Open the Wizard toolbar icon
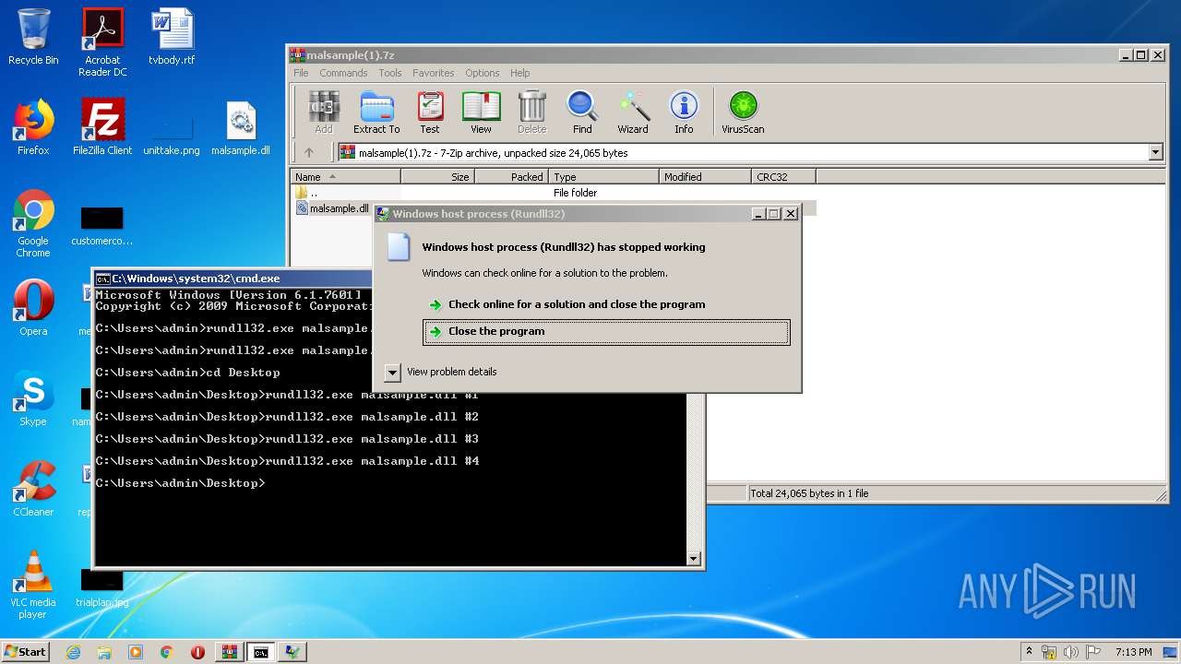Image resolution: width=1181 pixels, height=664 pixels. pos(633,113)
